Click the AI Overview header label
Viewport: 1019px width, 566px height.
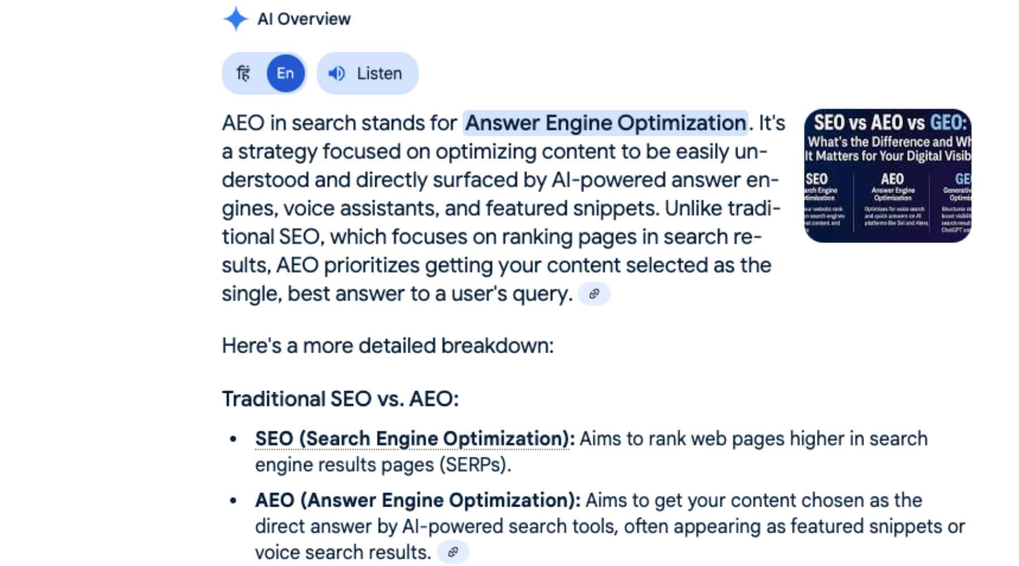click(x=303, y=19)
